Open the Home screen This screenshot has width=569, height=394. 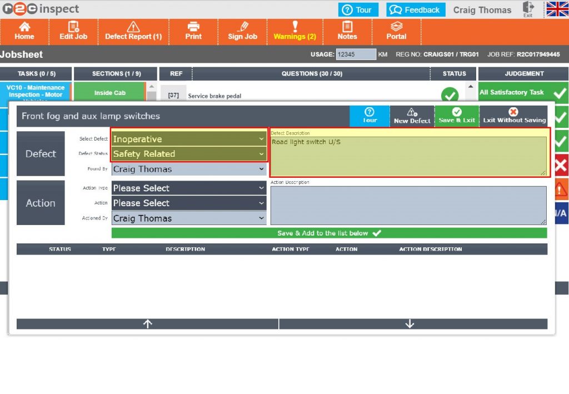pos(24,32)
